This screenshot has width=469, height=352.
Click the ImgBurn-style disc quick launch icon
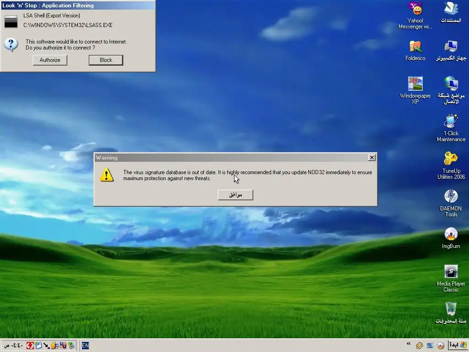(x=441, y=346)
